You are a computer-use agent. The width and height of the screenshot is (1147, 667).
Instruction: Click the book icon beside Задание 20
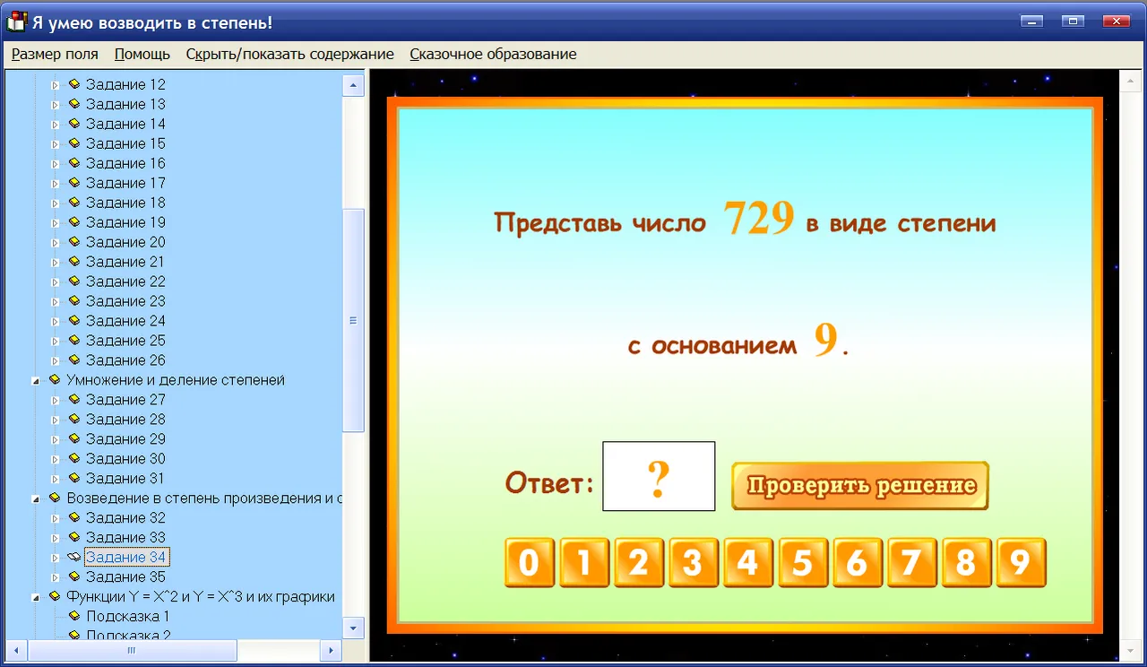(x=74, y=241)
